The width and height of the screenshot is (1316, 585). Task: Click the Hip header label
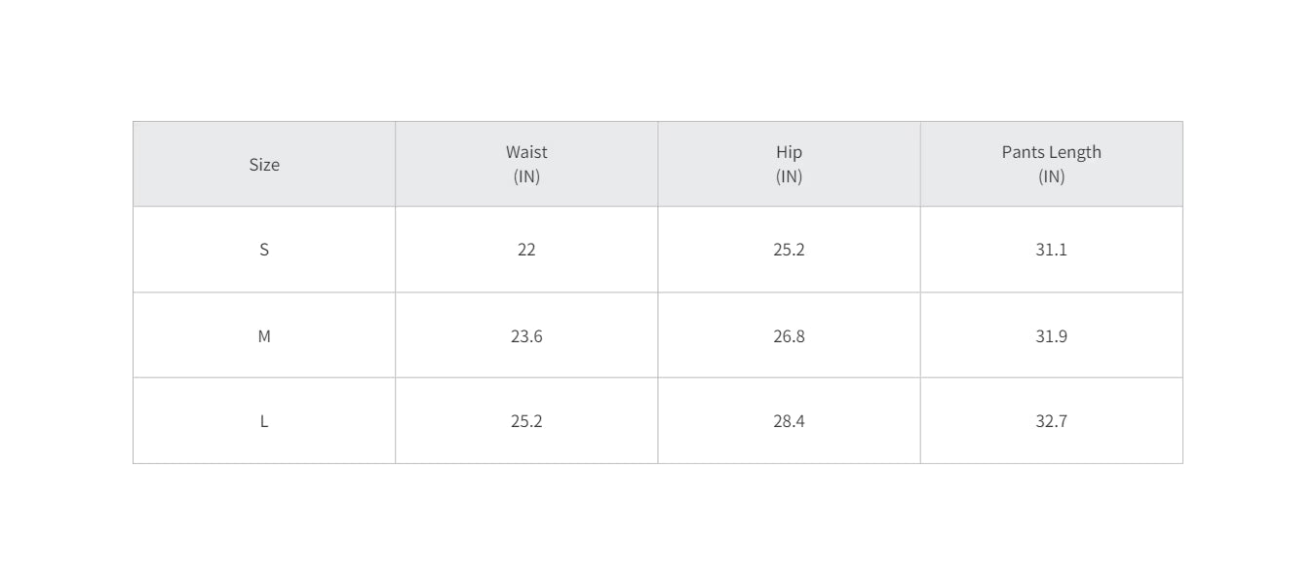(789, 152)
